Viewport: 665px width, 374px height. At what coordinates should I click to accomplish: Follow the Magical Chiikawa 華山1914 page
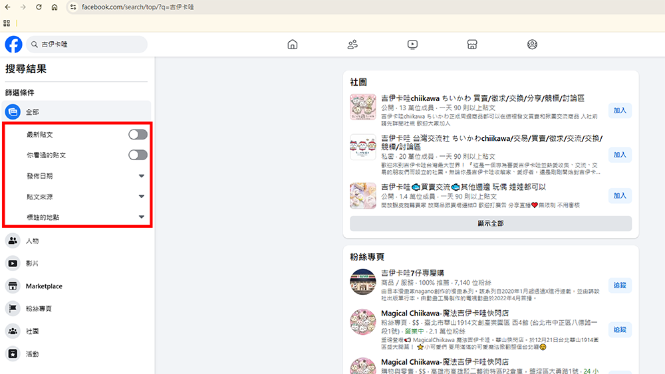click(x=620, y=329)
